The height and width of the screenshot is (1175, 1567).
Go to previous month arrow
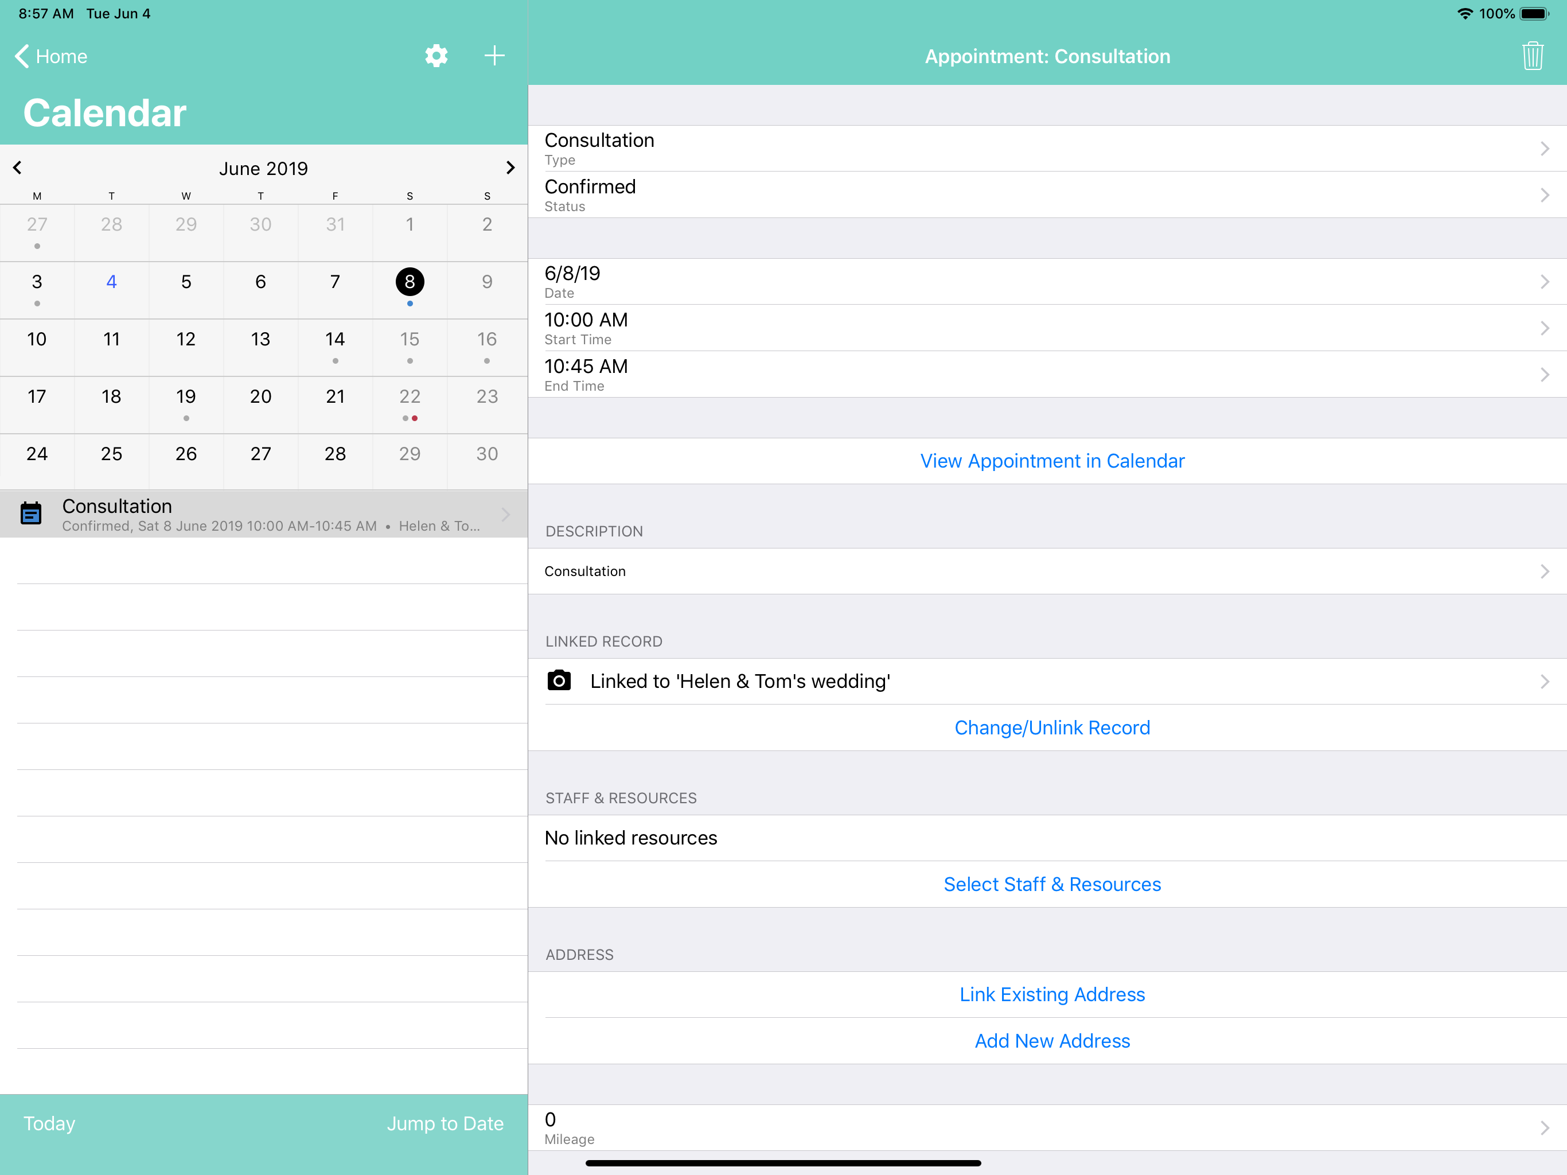coord(18,168)
